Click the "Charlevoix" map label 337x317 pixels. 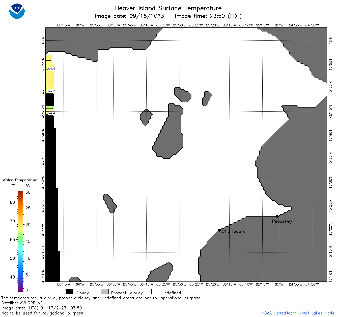coord(233,231)
